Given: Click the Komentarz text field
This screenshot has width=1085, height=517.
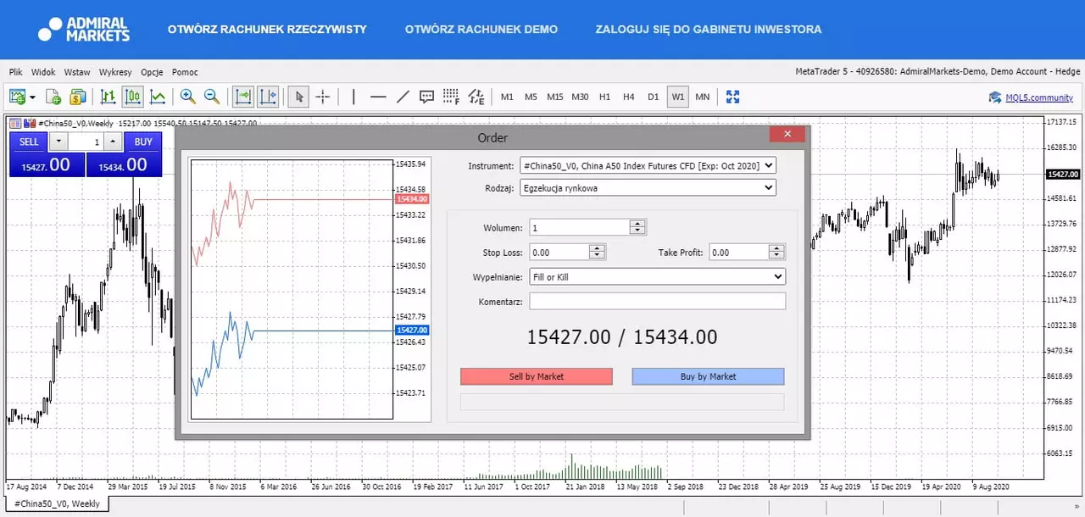Looking at the screenshot, I should click(658, 301).
